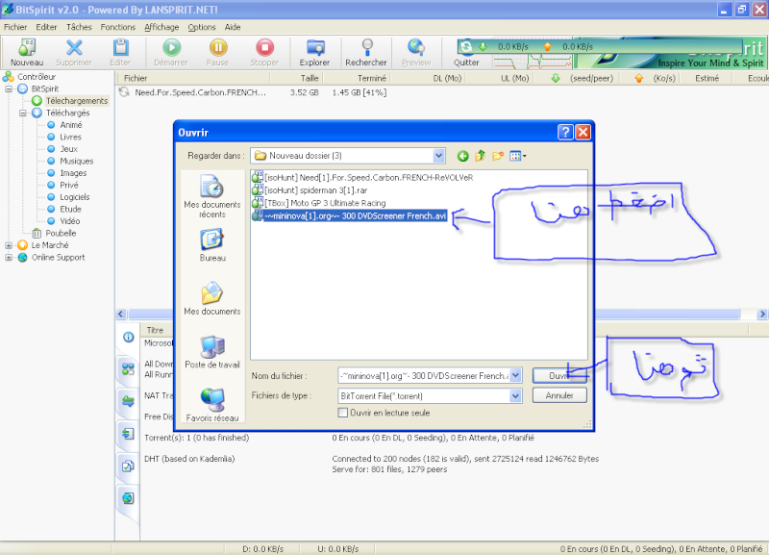Open the view menu icon in Ouvrir dialog

point(517,156)
